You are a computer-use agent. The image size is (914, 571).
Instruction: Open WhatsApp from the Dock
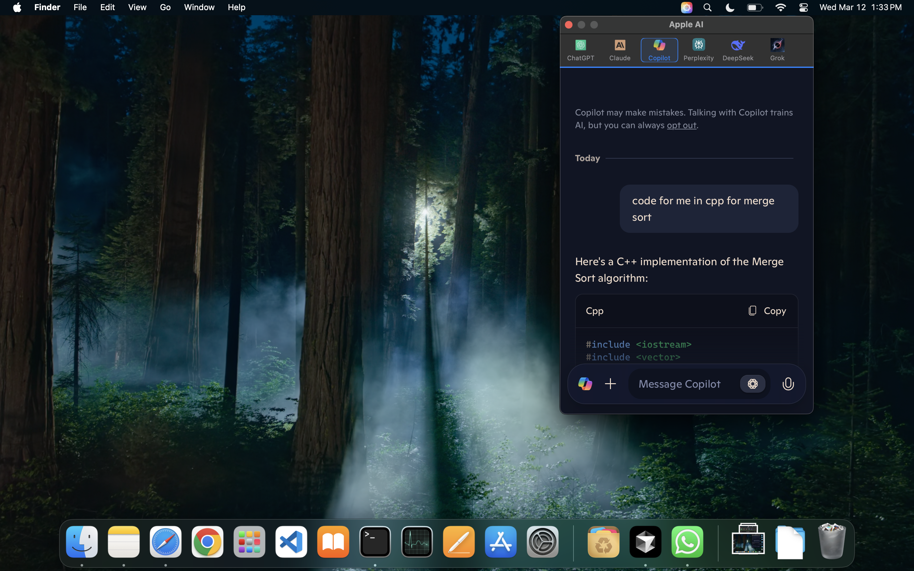[687, 541]
